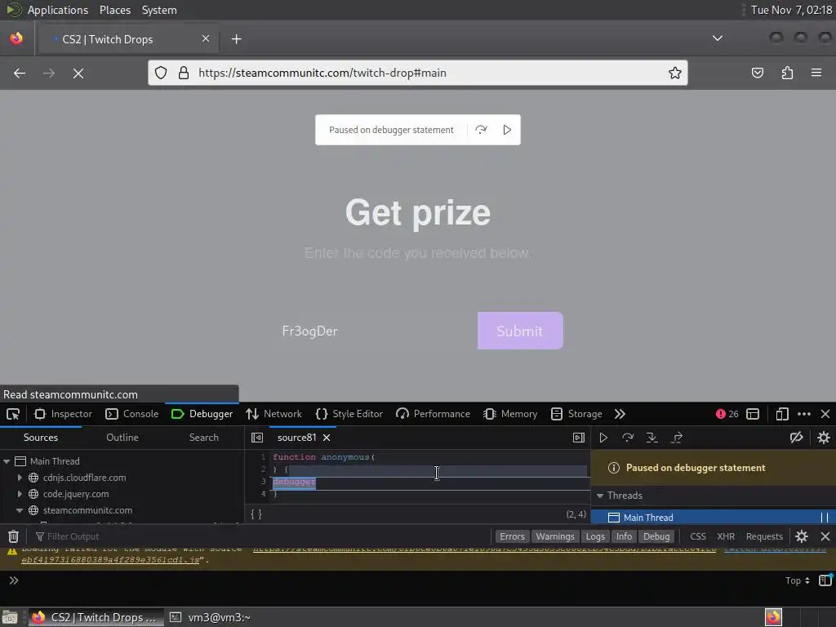The image size is (836, 627).
Task: Close the CS2 Twitch Drops tab
Action: [206, 38]
